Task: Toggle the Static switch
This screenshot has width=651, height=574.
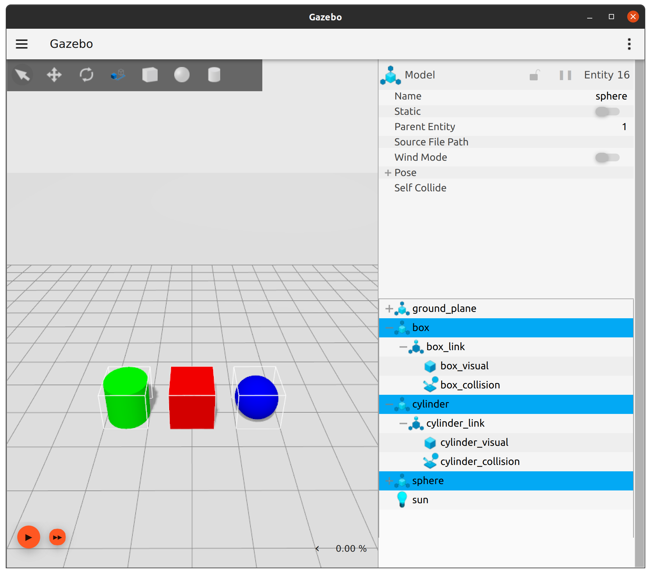Action: pyautogui.click(x=607, y=112)
